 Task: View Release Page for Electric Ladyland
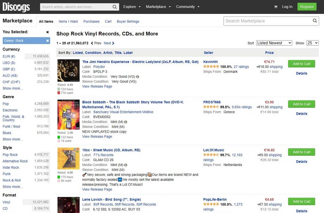point(97,87)
